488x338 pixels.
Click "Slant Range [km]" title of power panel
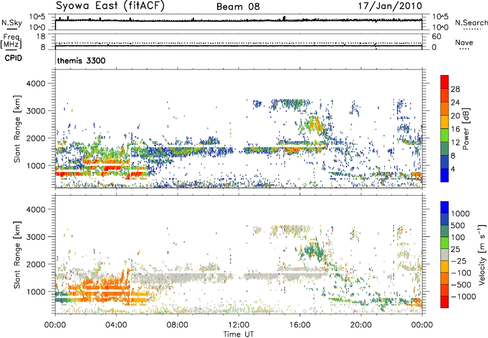coord(17,129)
